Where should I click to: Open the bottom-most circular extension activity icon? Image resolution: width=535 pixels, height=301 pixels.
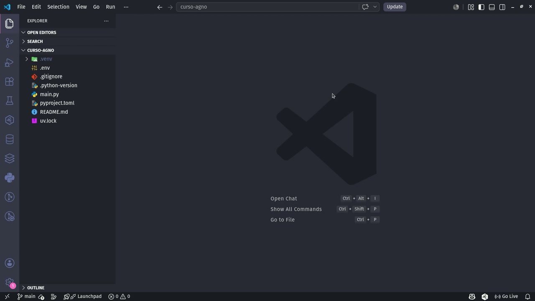coord(9,216)
